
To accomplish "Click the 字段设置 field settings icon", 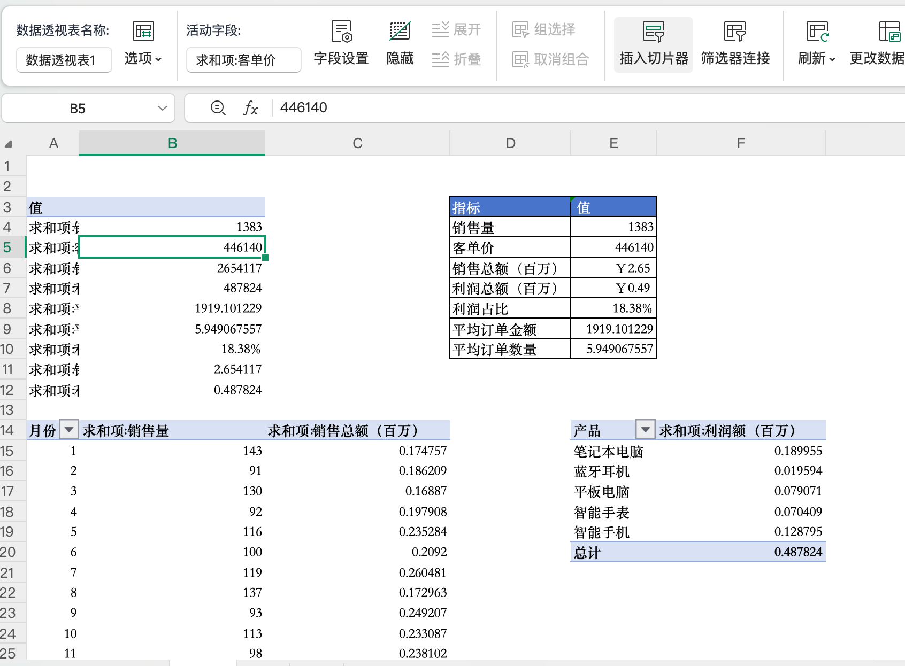I will 341,31.
